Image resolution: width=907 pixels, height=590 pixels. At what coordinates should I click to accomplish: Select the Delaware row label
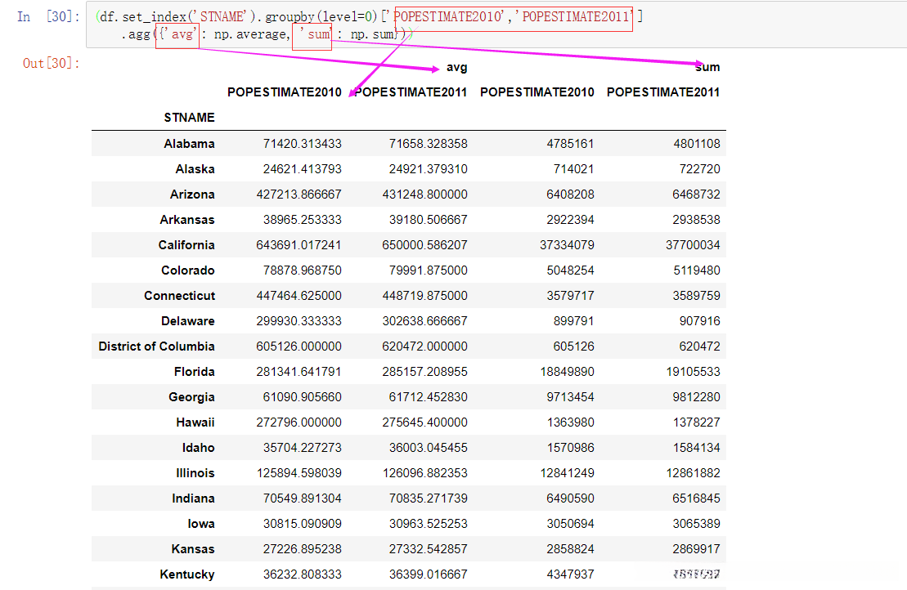point(188,321)
